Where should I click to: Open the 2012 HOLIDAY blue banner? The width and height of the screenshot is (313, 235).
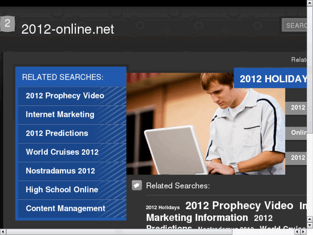(x=270, y=78)
